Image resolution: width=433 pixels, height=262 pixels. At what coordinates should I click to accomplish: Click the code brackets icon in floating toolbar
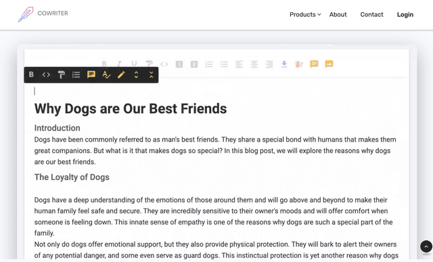(46, 74)
